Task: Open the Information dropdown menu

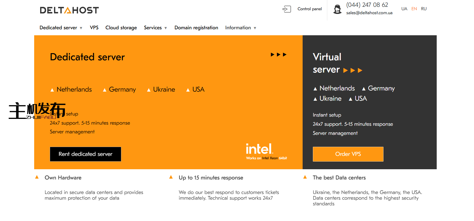Action: [241, 28]
